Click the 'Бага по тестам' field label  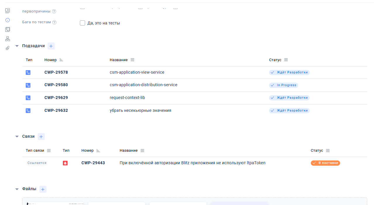[37, 22]
